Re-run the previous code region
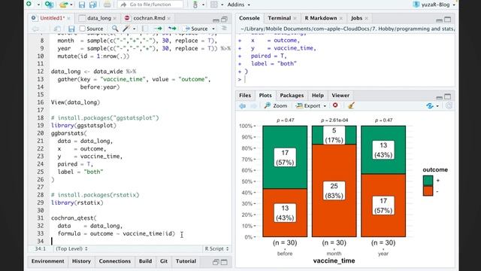 click(172, 29)
